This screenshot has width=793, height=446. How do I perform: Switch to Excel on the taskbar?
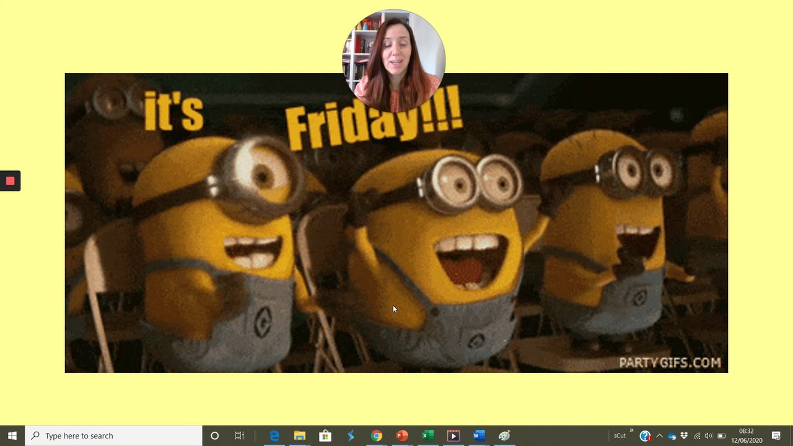click(x=427, y=435)
